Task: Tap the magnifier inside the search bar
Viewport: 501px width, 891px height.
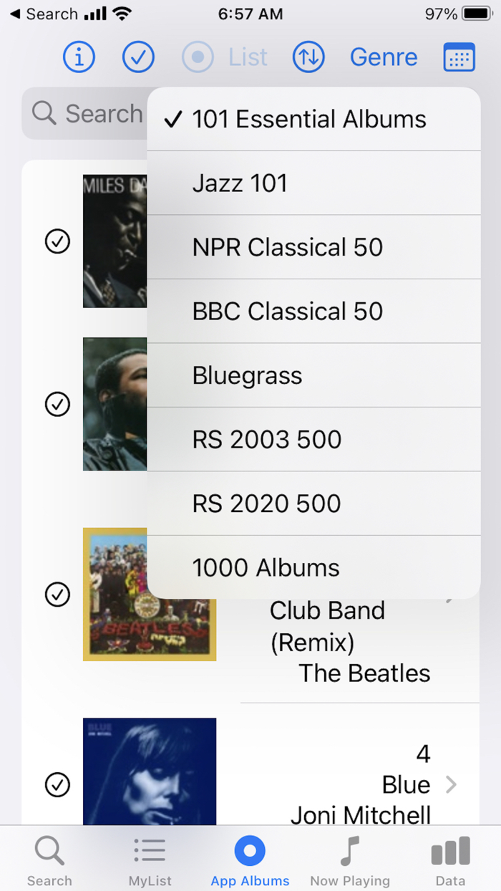Action: click(44, 113)
